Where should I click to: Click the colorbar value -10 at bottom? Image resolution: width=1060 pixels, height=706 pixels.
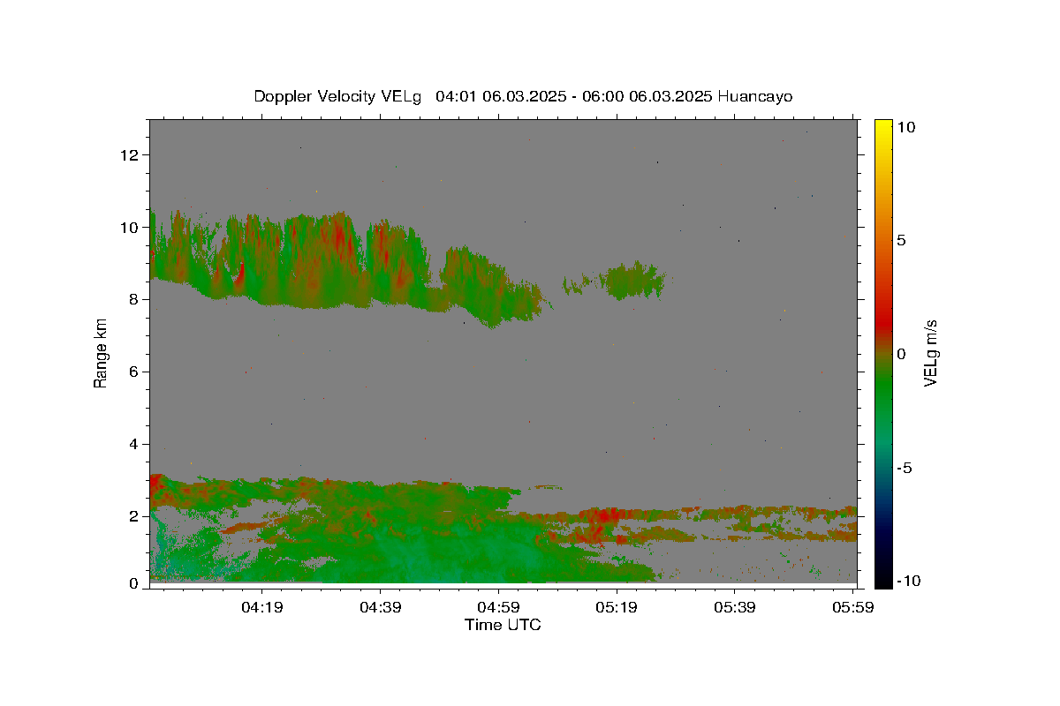907,581
